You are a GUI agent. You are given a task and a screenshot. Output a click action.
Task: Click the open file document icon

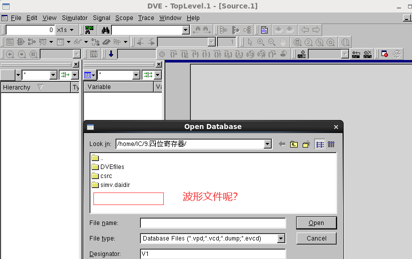coord(264,30)
